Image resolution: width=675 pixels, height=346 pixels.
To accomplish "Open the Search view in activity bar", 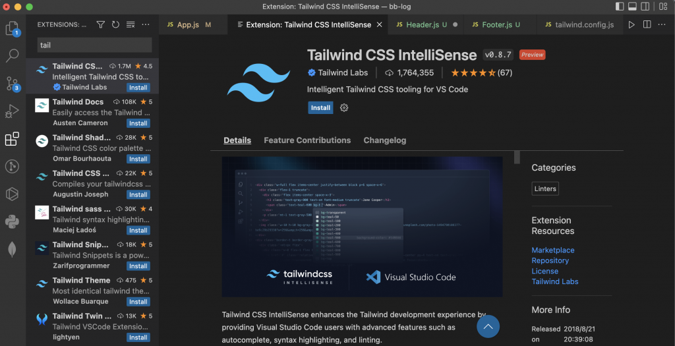I will (12, 55).
